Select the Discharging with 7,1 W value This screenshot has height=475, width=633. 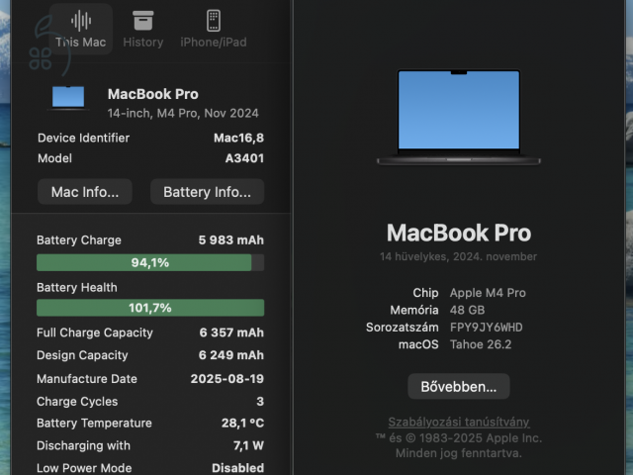pyautogui.click(x=248, y=446)
